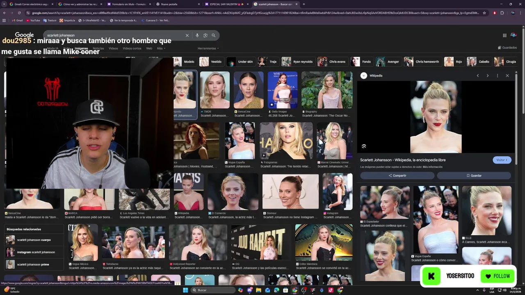Go to next image in preview panel
The width and height of the screenshot is (525, 295).
coord(487,75)
